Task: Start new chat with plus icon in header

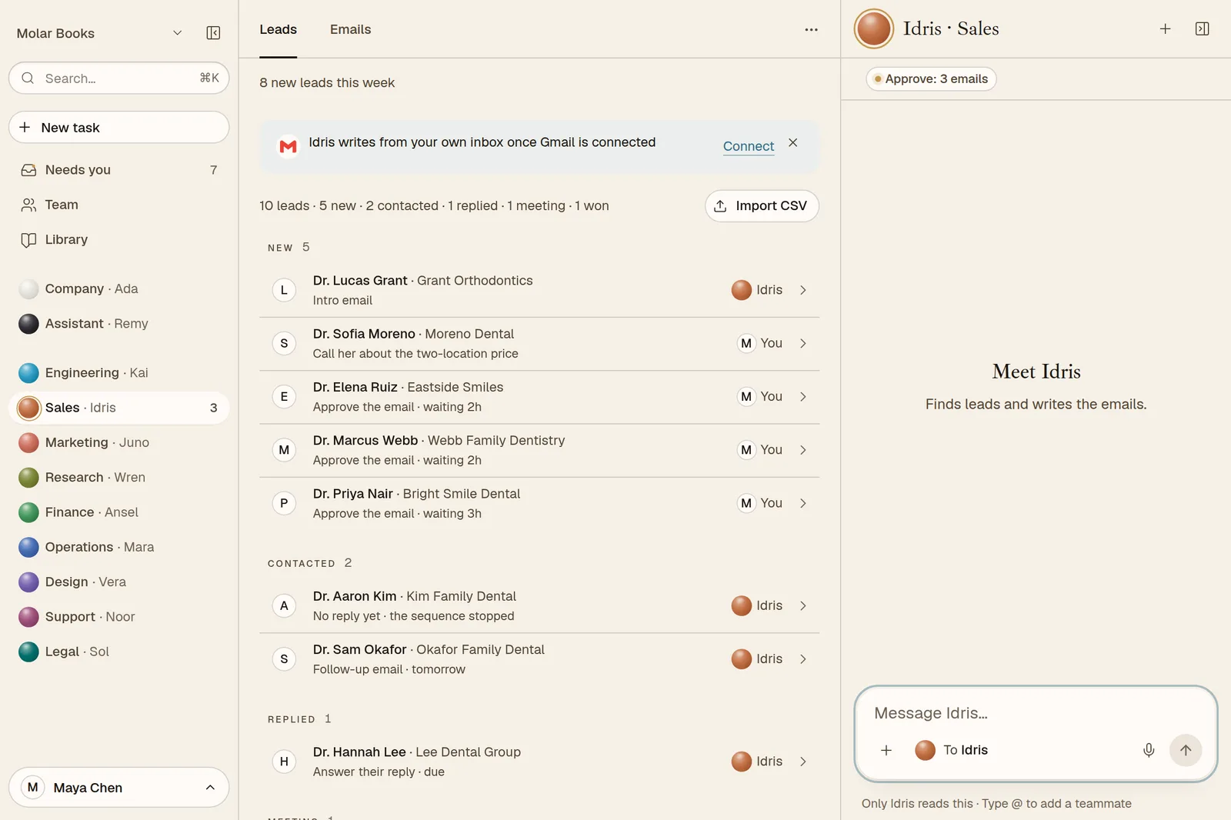Action: point(1165,28)
